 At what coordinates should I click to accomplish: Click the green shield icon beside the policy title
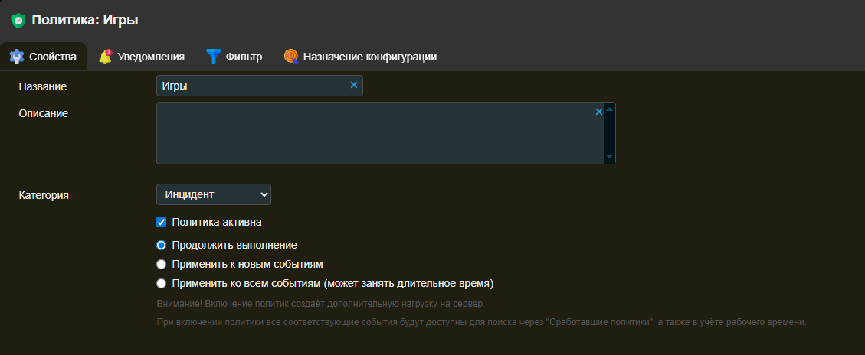tap(18, 21)
